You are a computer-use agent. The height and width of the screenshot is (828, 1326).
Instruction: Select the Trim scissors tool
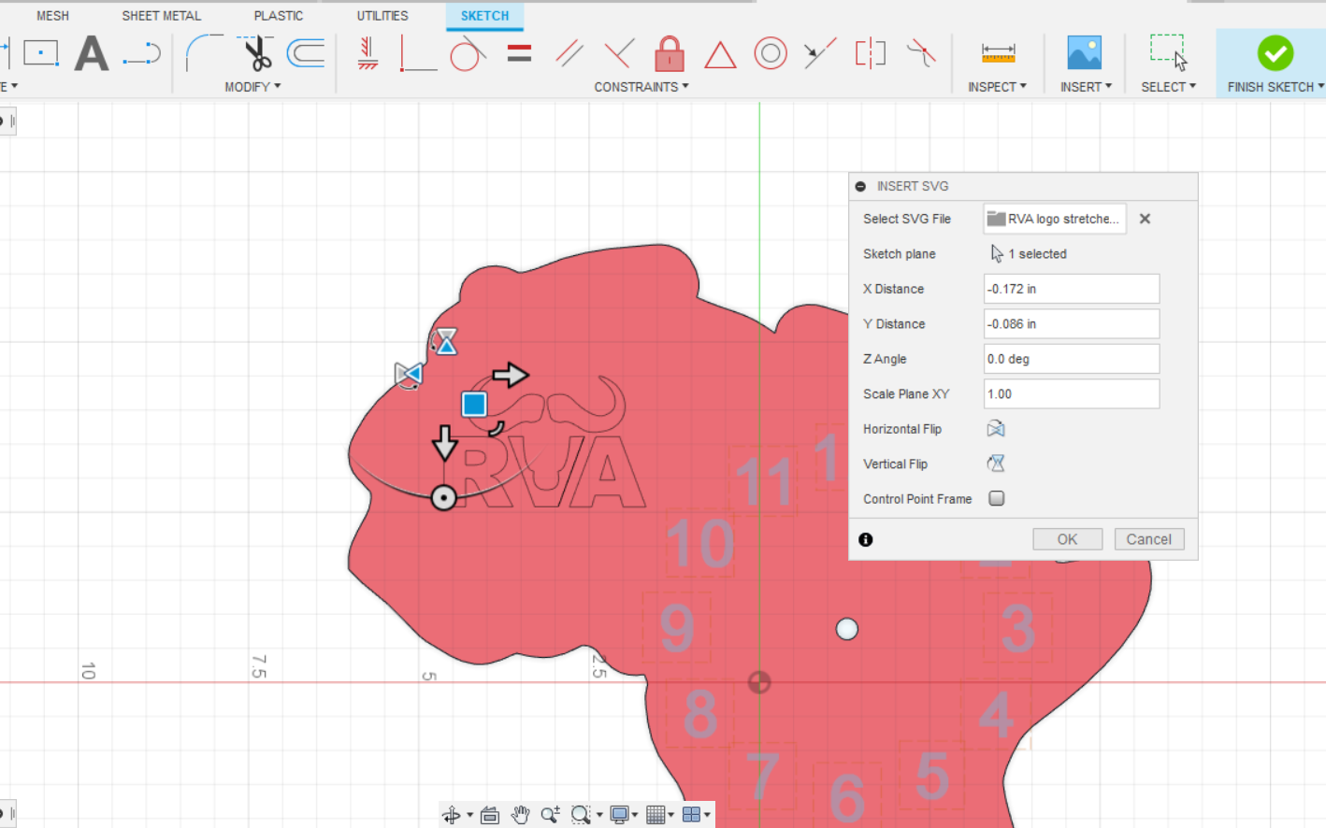pyautogui.click(x=255, y=53)
